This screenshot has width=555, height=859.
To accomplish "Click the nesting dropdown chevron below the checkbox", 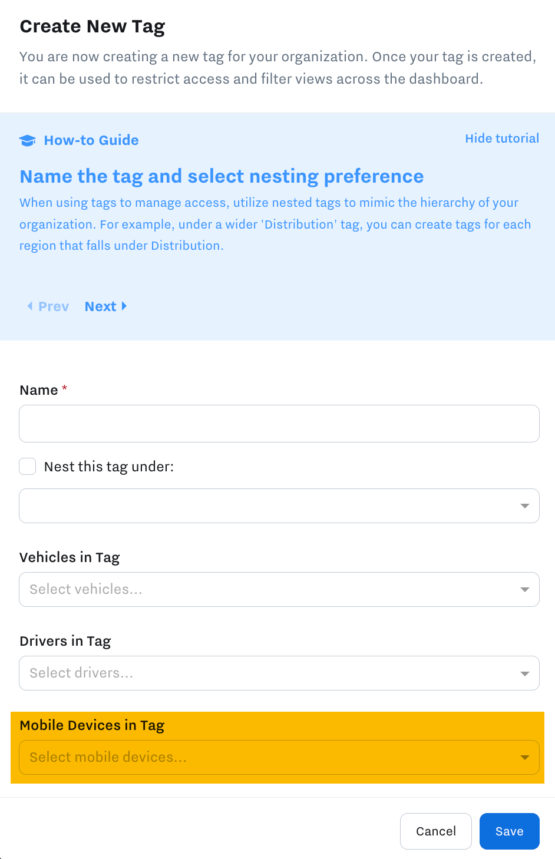I will point(524,506).
